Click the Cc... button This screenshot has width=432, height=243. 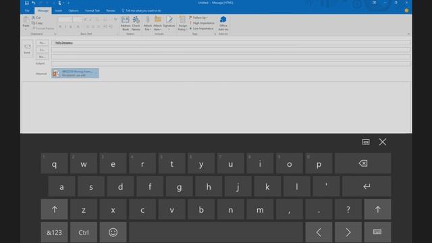[42, 50]
